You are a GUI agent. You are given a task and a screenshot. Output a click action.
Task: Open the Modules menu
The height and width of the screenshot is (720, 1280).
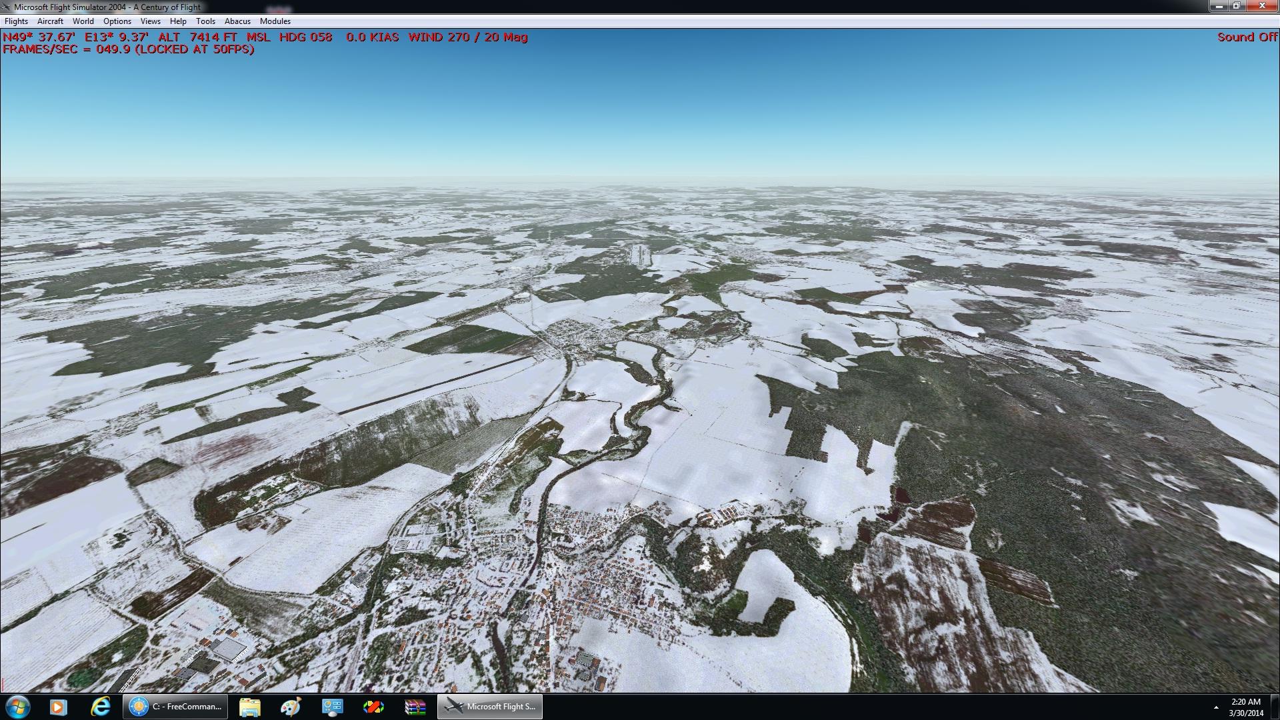pyautogui.click(x=275, y=21)
